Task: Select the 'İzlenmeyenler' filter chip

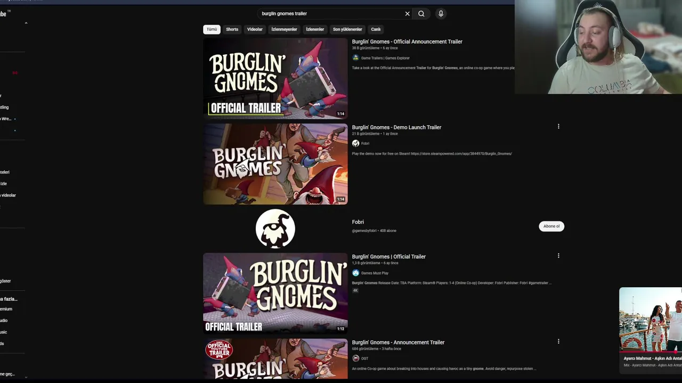Action: point(284,29)
